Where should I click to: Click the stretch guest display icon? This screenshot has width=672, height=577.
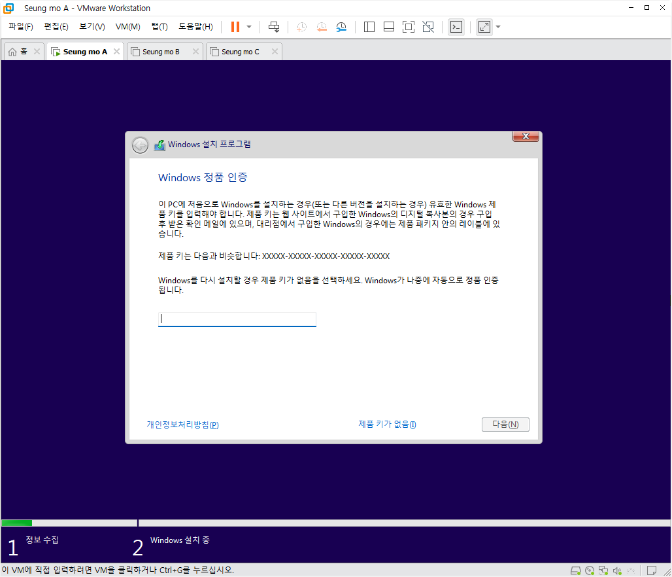484,27
